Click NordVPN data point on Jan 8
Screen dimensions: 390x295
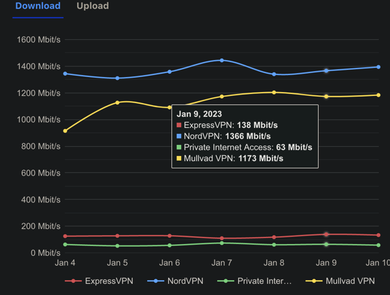click(x=274, y=74)
